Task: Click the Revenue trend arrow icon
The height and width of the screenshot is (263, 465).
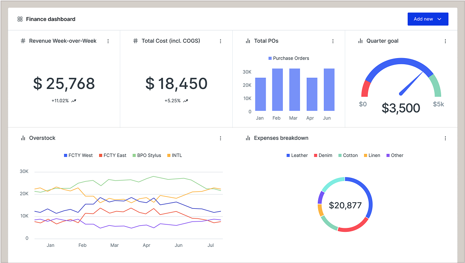Action: 74,101
